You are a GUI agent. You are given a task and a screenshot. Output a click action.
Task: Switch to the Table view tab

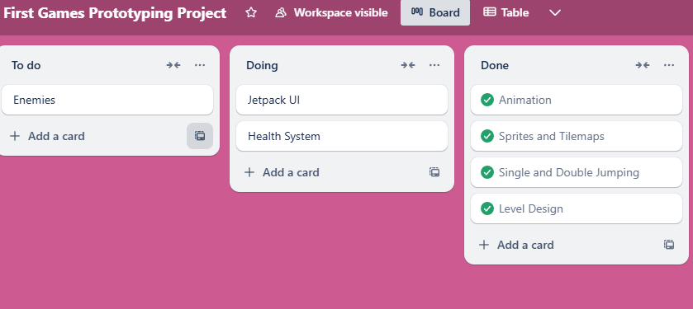pos(506,13)
